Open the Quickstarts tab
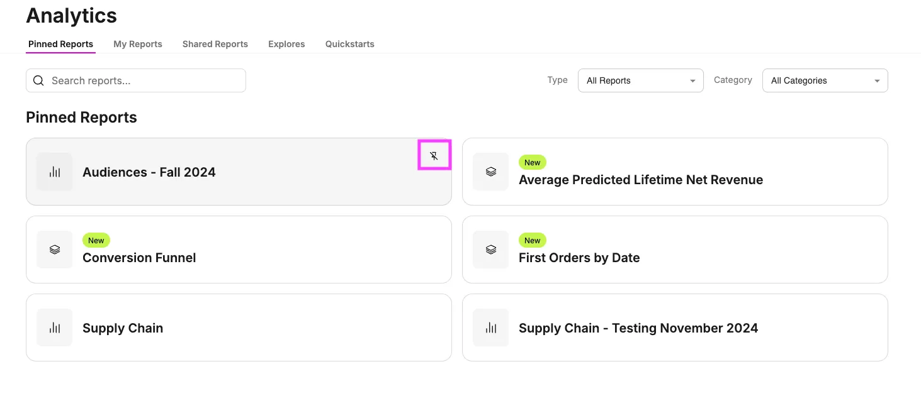The image size is (921, 413). (350, 44)
